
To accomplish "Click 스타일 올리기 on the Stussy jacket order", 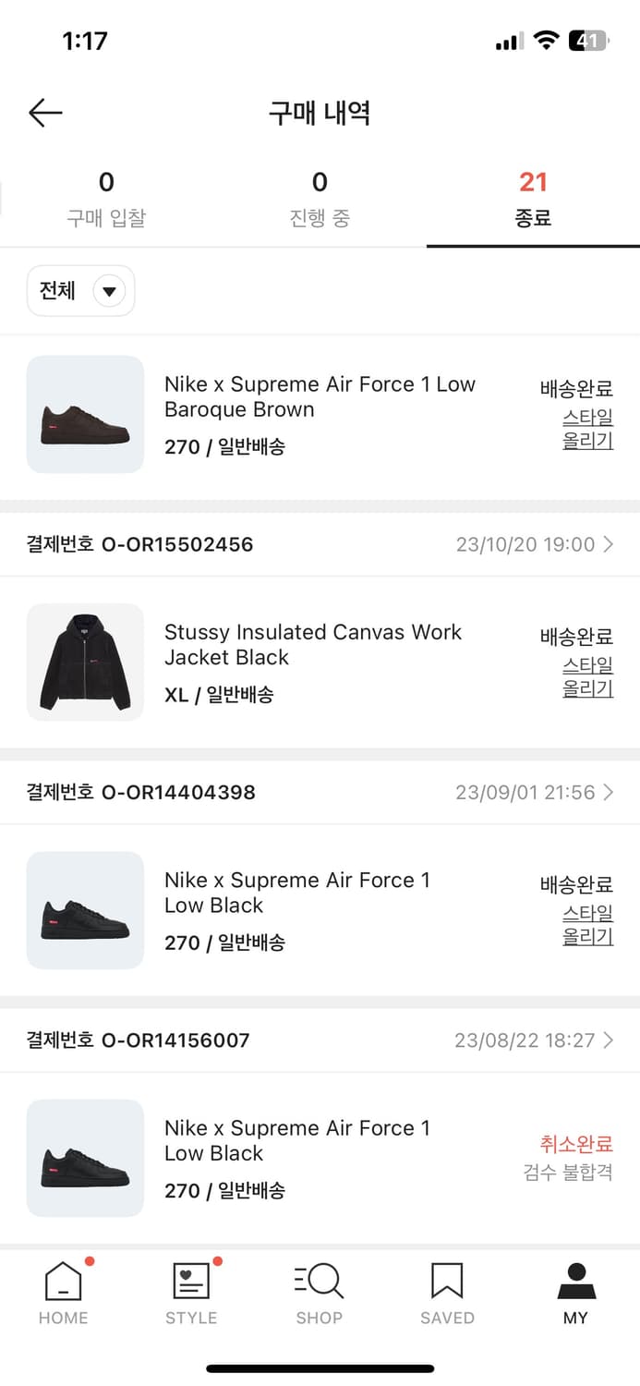I will tap(588, 677).
